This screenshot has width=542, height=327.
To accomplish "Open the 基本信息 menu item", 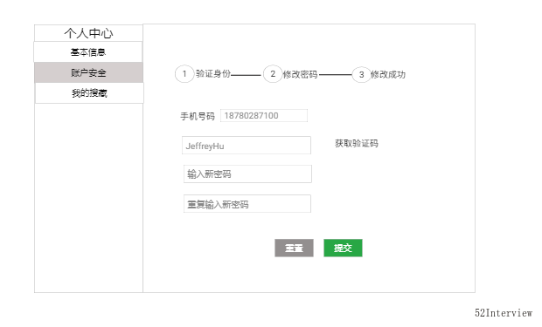I will [x=88, y=52].
